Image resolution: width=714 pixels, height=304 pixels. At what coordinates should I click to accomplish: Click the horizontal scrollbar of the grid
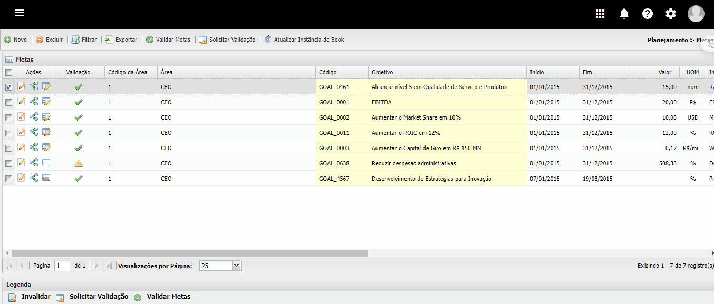[190, 253]
